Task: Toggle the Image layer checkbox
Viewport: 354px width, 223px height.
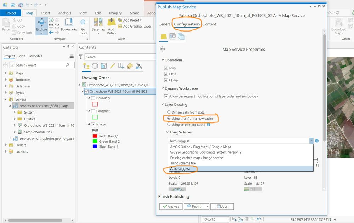Action: [93, 124]
